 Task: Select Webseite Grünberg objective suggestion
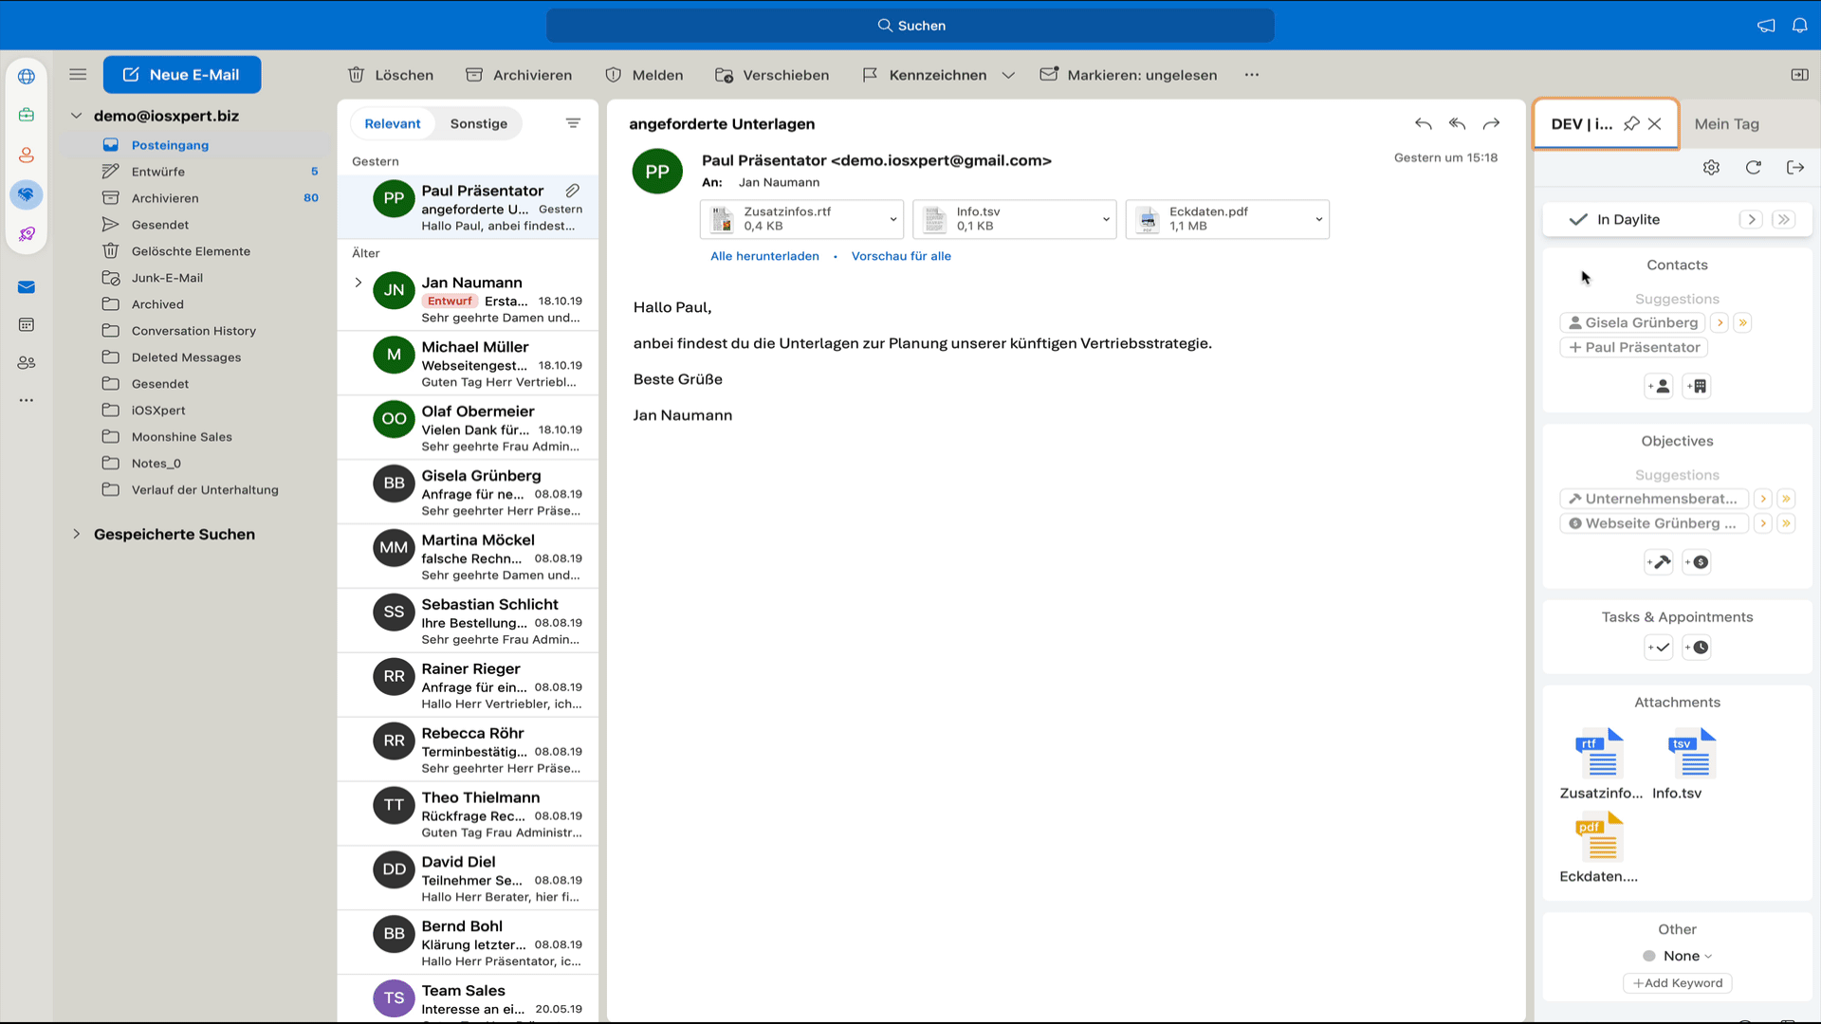1654,523
